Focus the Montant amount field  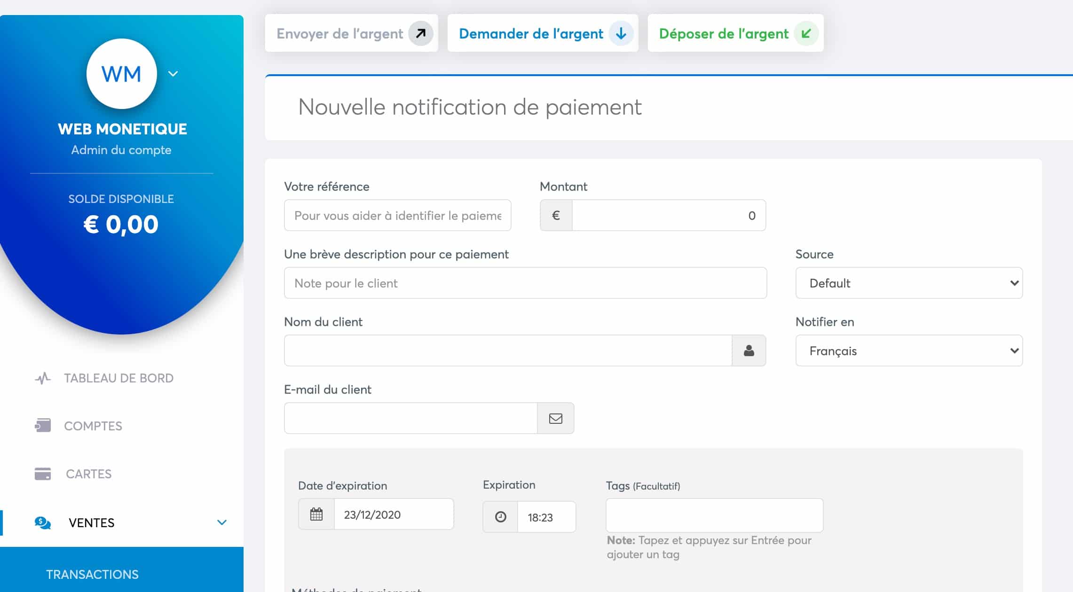(669, 215)
